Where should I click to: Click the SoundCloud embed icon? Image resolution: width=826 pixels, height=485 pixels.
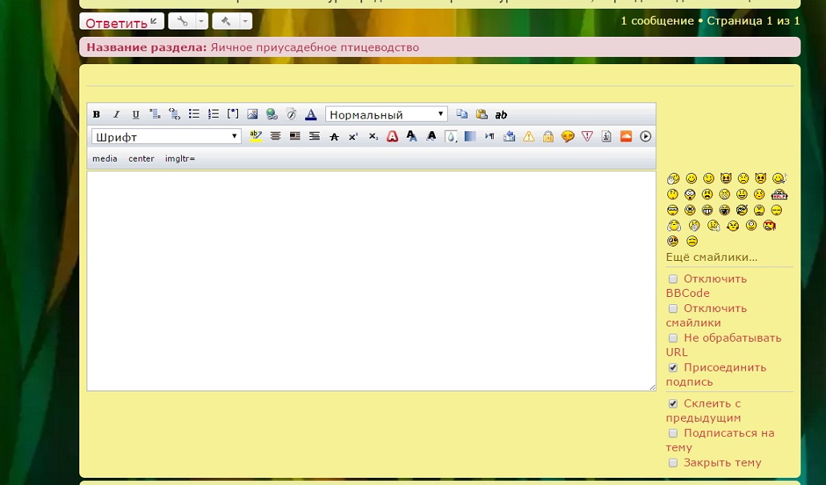click(626, 137)
